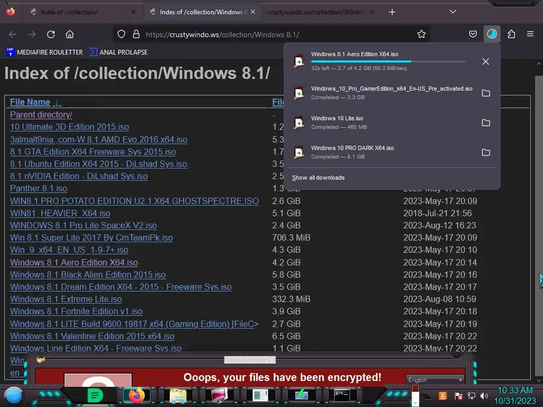The width and height of the screenshot is (543, 407).
Task: Click the volume speaker tray icon
Action: click(x=484, y=395)
